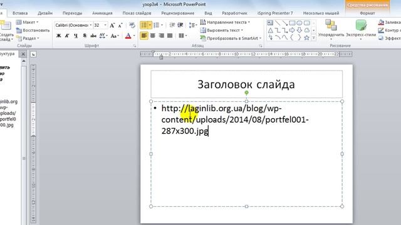Select the rounded rectangle shape
401x225 pixels.
(x=306, y=23)
